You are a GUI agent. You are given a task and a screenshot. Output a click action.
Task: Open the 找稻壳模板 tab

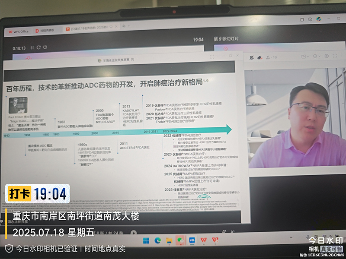47,31
